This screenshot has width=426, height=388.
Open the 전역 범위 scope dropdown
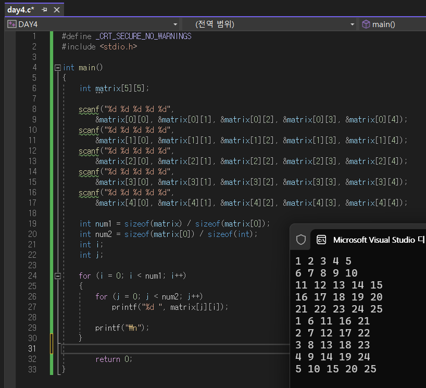click(x=353, y=24)
